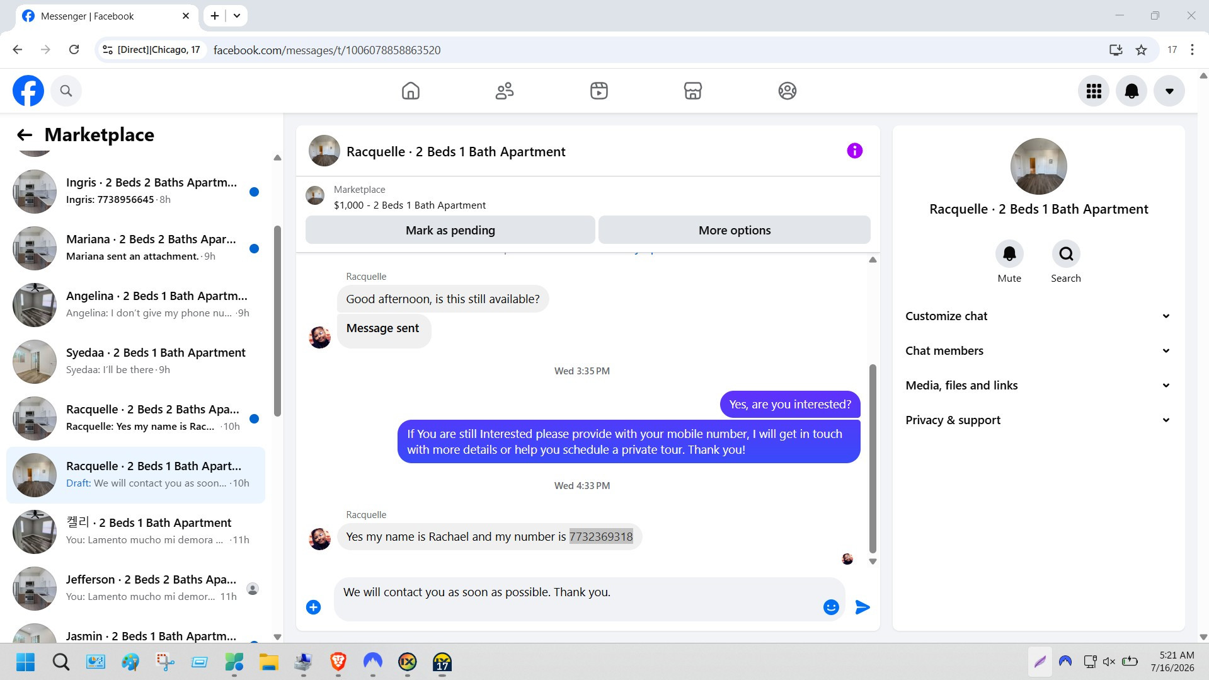Close the Messenger | Facebook tab
The image size is (1209, 680).
coord(186,16)
